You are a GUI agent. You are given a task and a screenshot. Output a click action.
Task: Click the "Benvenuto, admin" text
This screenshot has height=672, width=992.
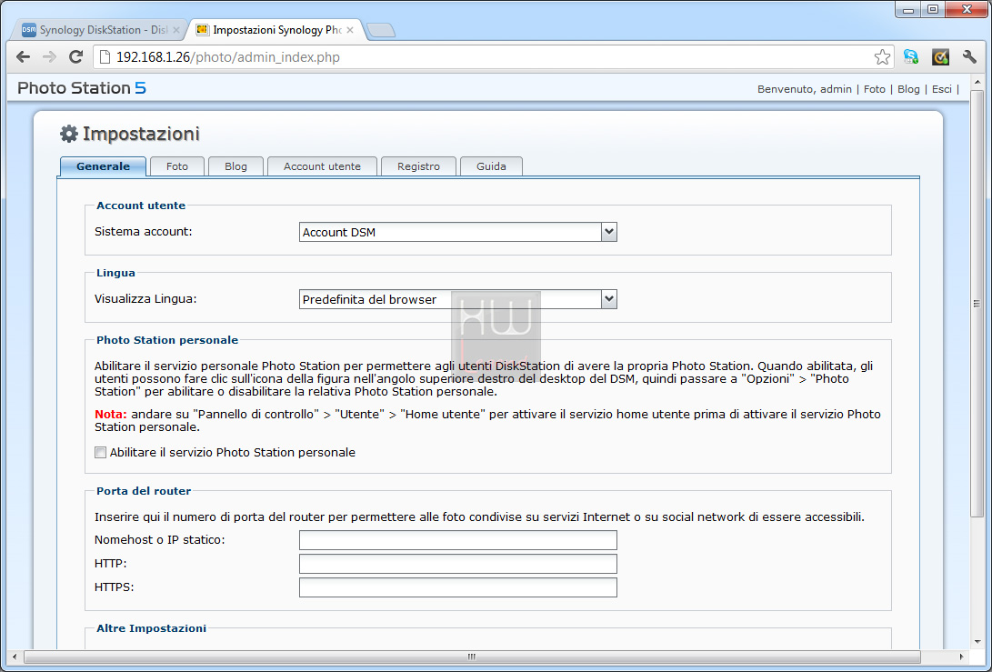click(x=804, y=89)
